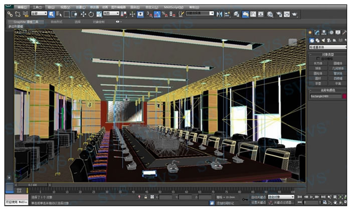The width and height of the screenshot is (351, 210).
Task: Click the Rectangle2489 object name field
Action: click(325, 95)
